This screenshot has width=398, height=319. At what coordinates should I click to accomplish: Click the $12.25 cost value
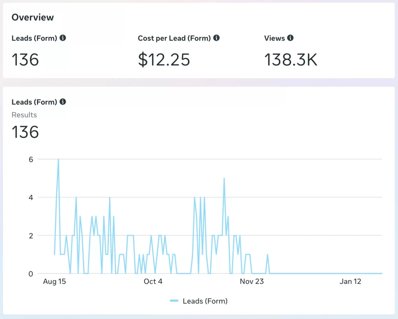pyautogui.click(x=164, y=60)
